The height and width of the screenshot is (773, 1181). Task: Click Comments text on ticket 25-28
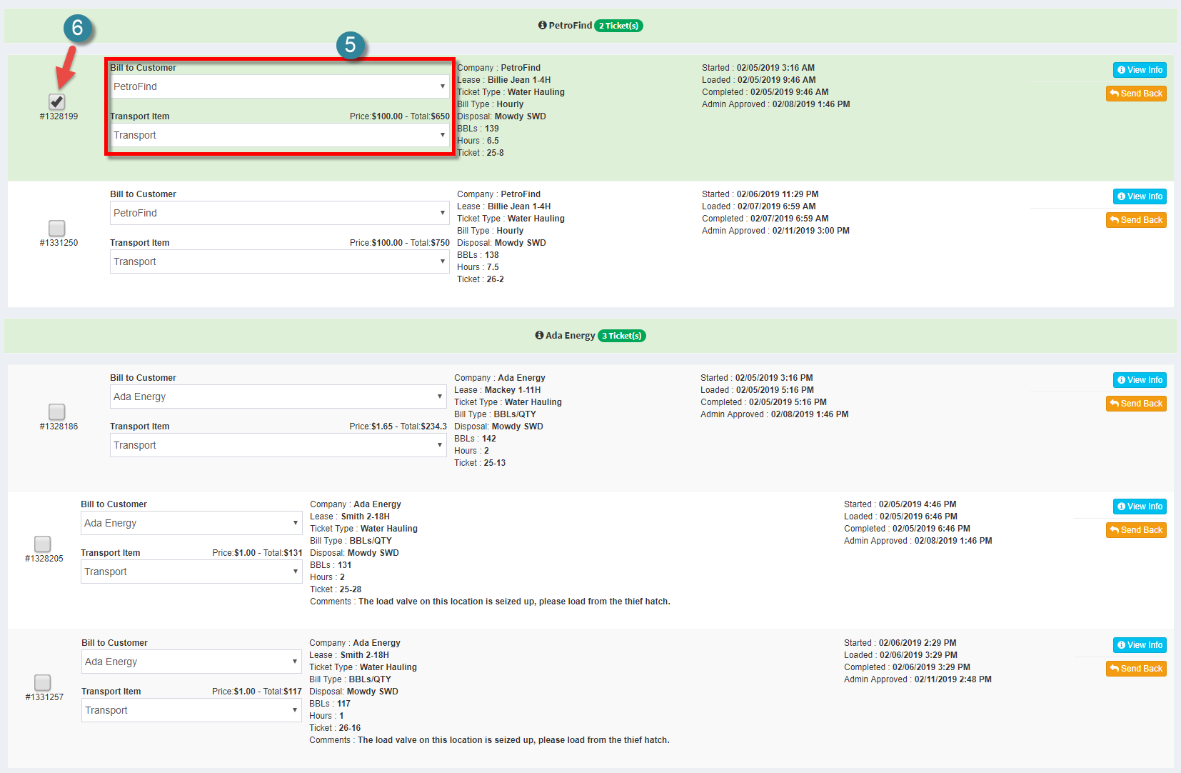tap(490, 602)
